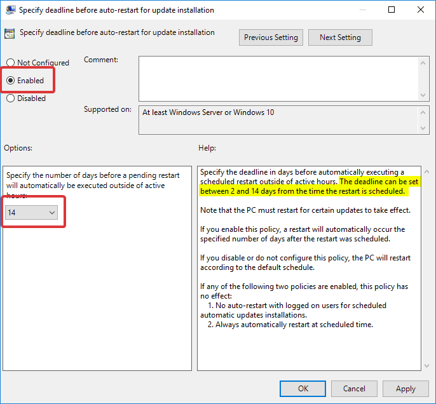Click the Comment box scroll up arrow
Image resolution: width=436 pixels, height=404 pixels.
coord(423,63)
